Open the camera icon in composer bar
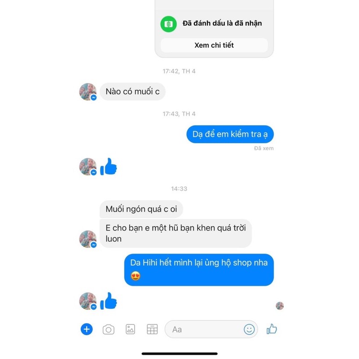 click(109, 329)
